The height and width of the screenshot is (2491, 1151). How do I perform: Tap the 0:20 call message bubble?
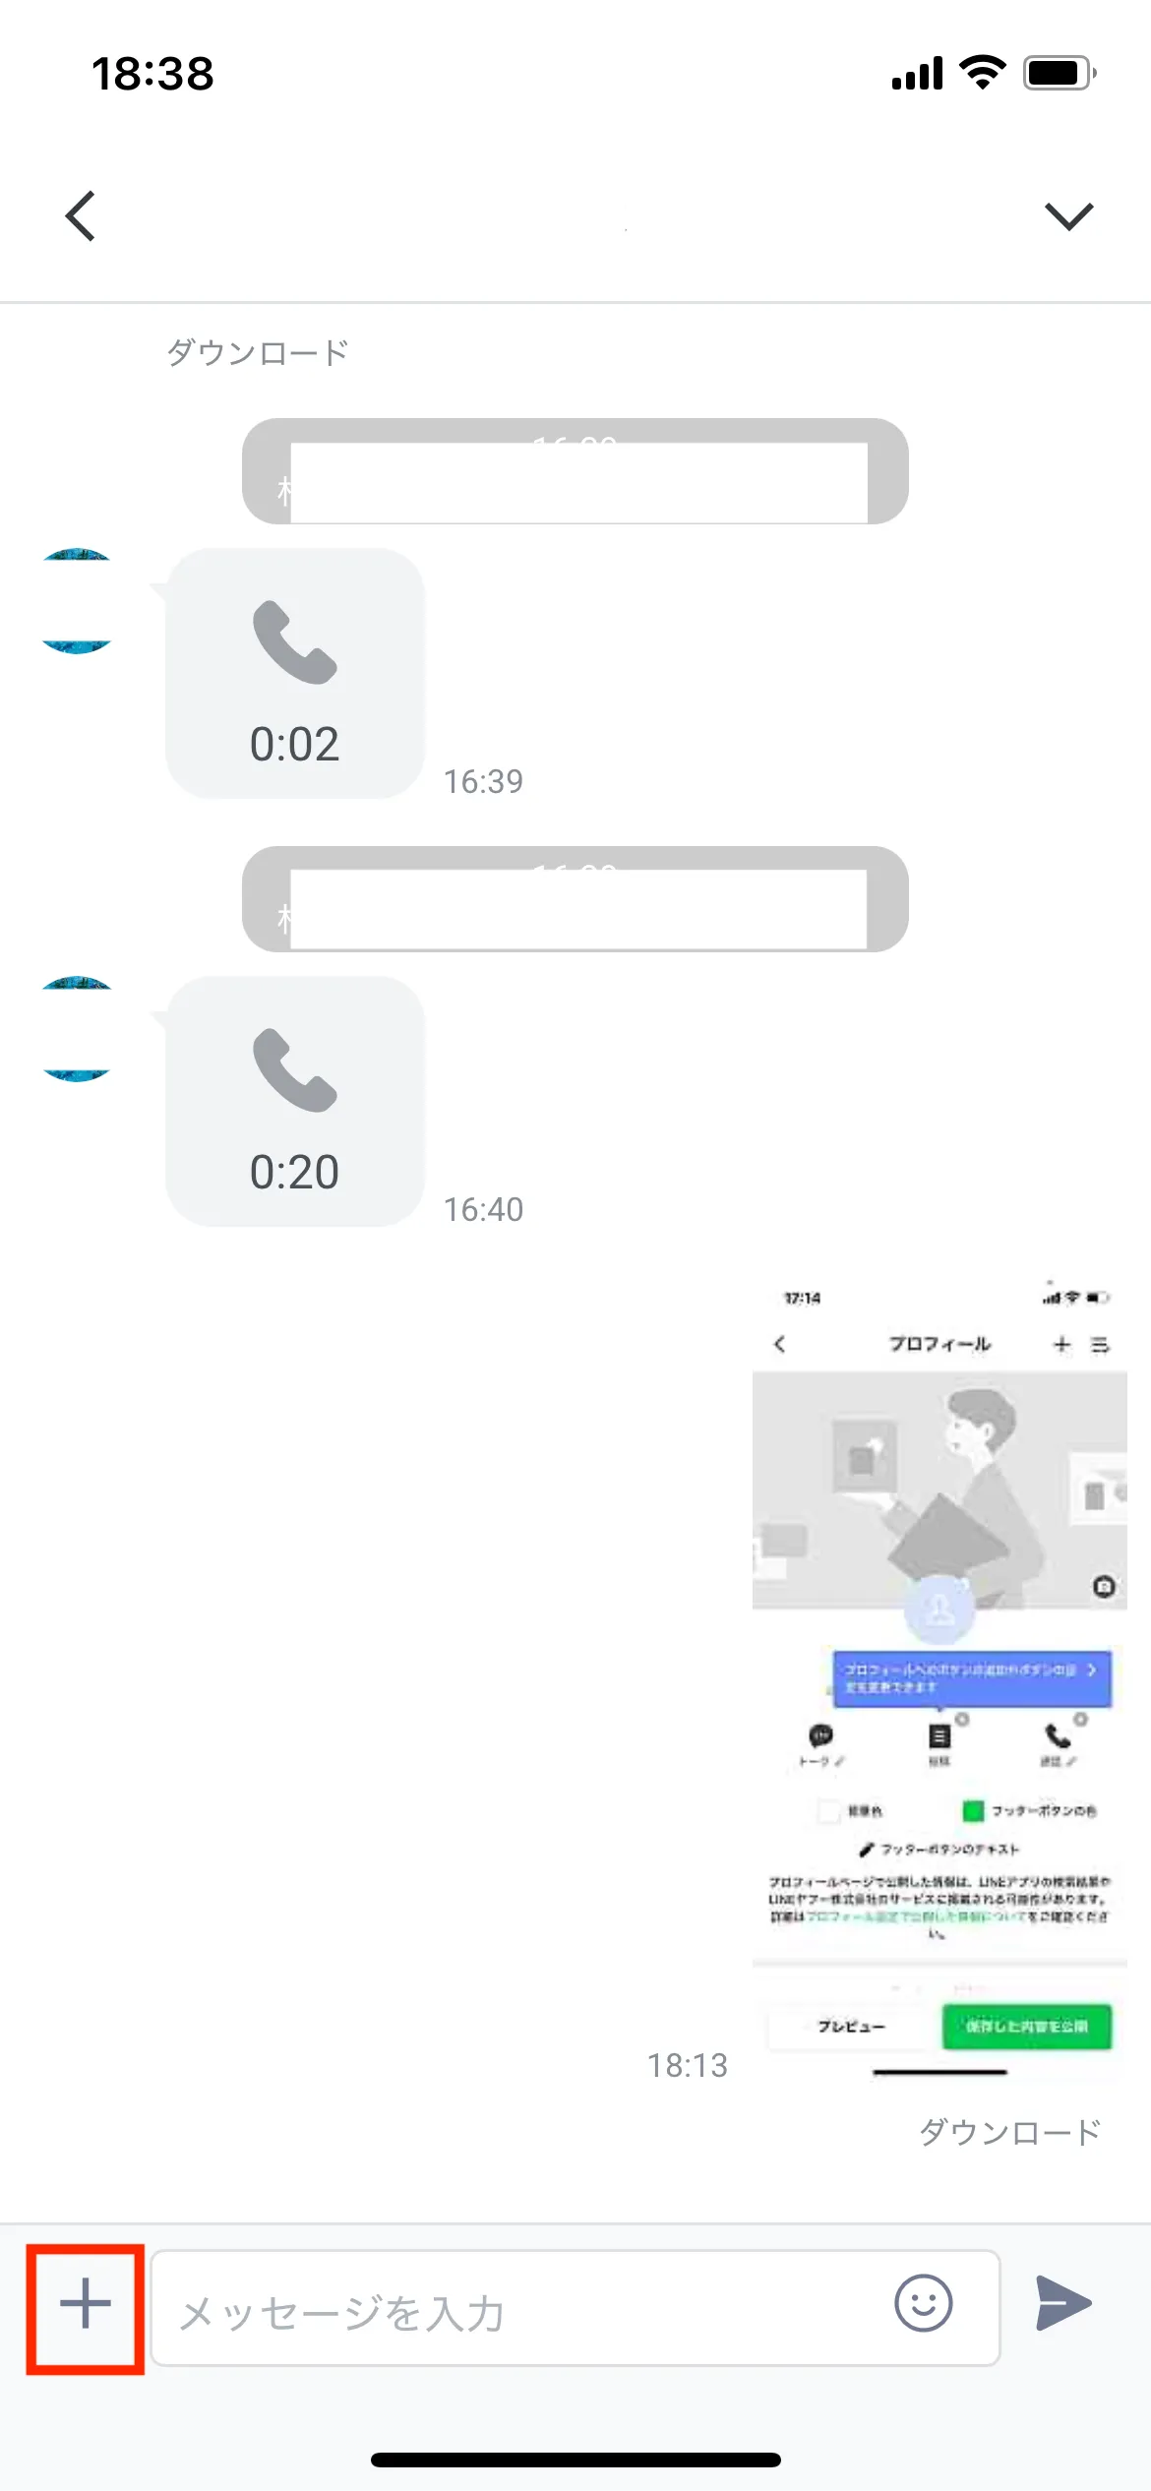click(x=295, y=1101)
